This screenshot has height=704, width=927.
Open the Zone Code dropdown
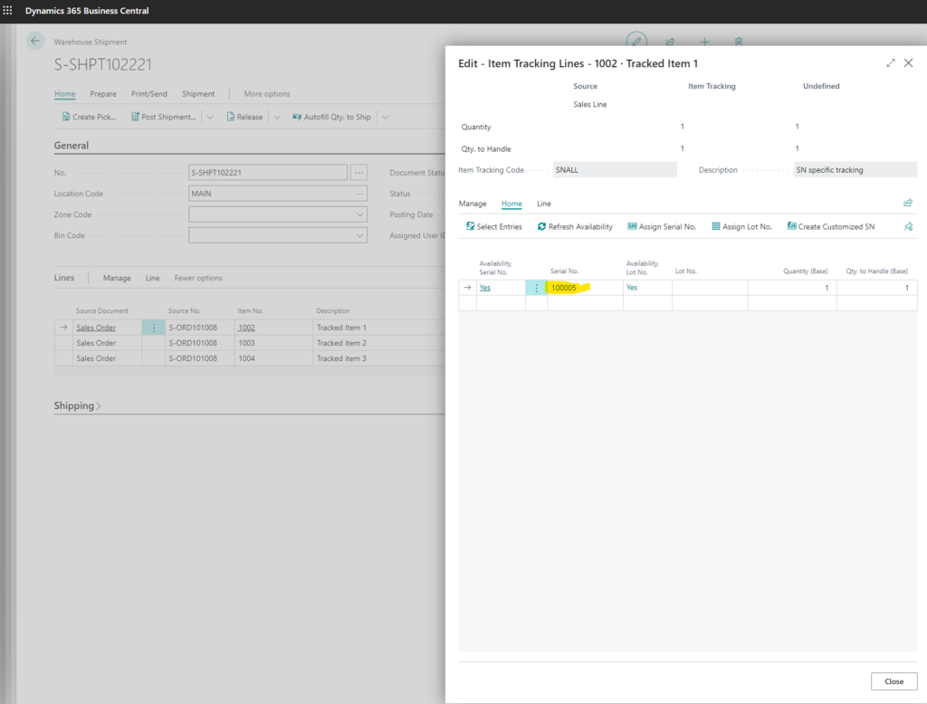(360, 214)
